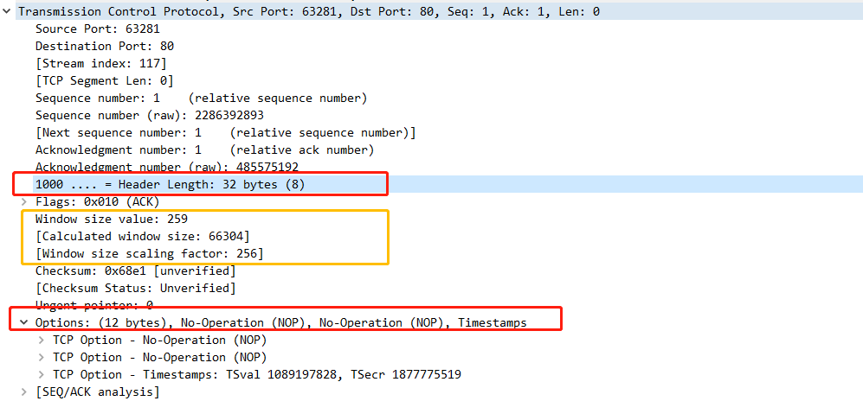This screenshot has width=863, height=401.
Task: Select the [SEQ/ACK analysis] row text
Action: coord(98,391)
